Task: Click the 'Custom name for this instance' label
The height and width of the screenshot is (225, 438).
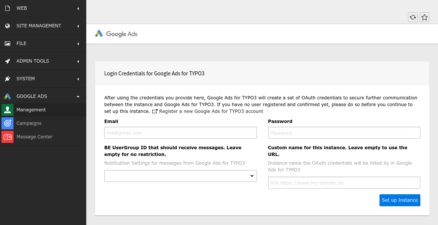Action: point(338,151)
